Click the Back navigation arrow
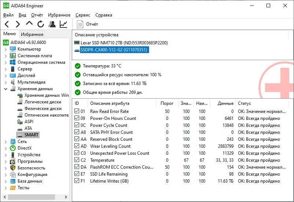The width and height of the screenshot is (294, 202). click(x=7, y=24)
